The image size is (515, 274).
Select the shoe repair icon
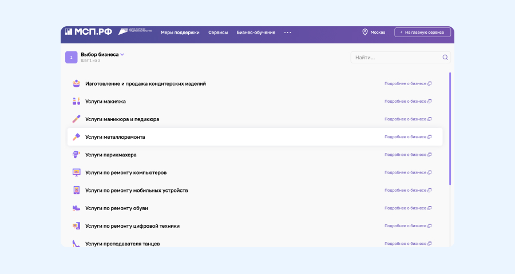(76, 208)
